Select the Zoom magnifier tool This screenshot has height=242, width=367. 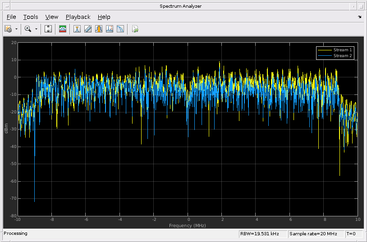click(28, 29)
